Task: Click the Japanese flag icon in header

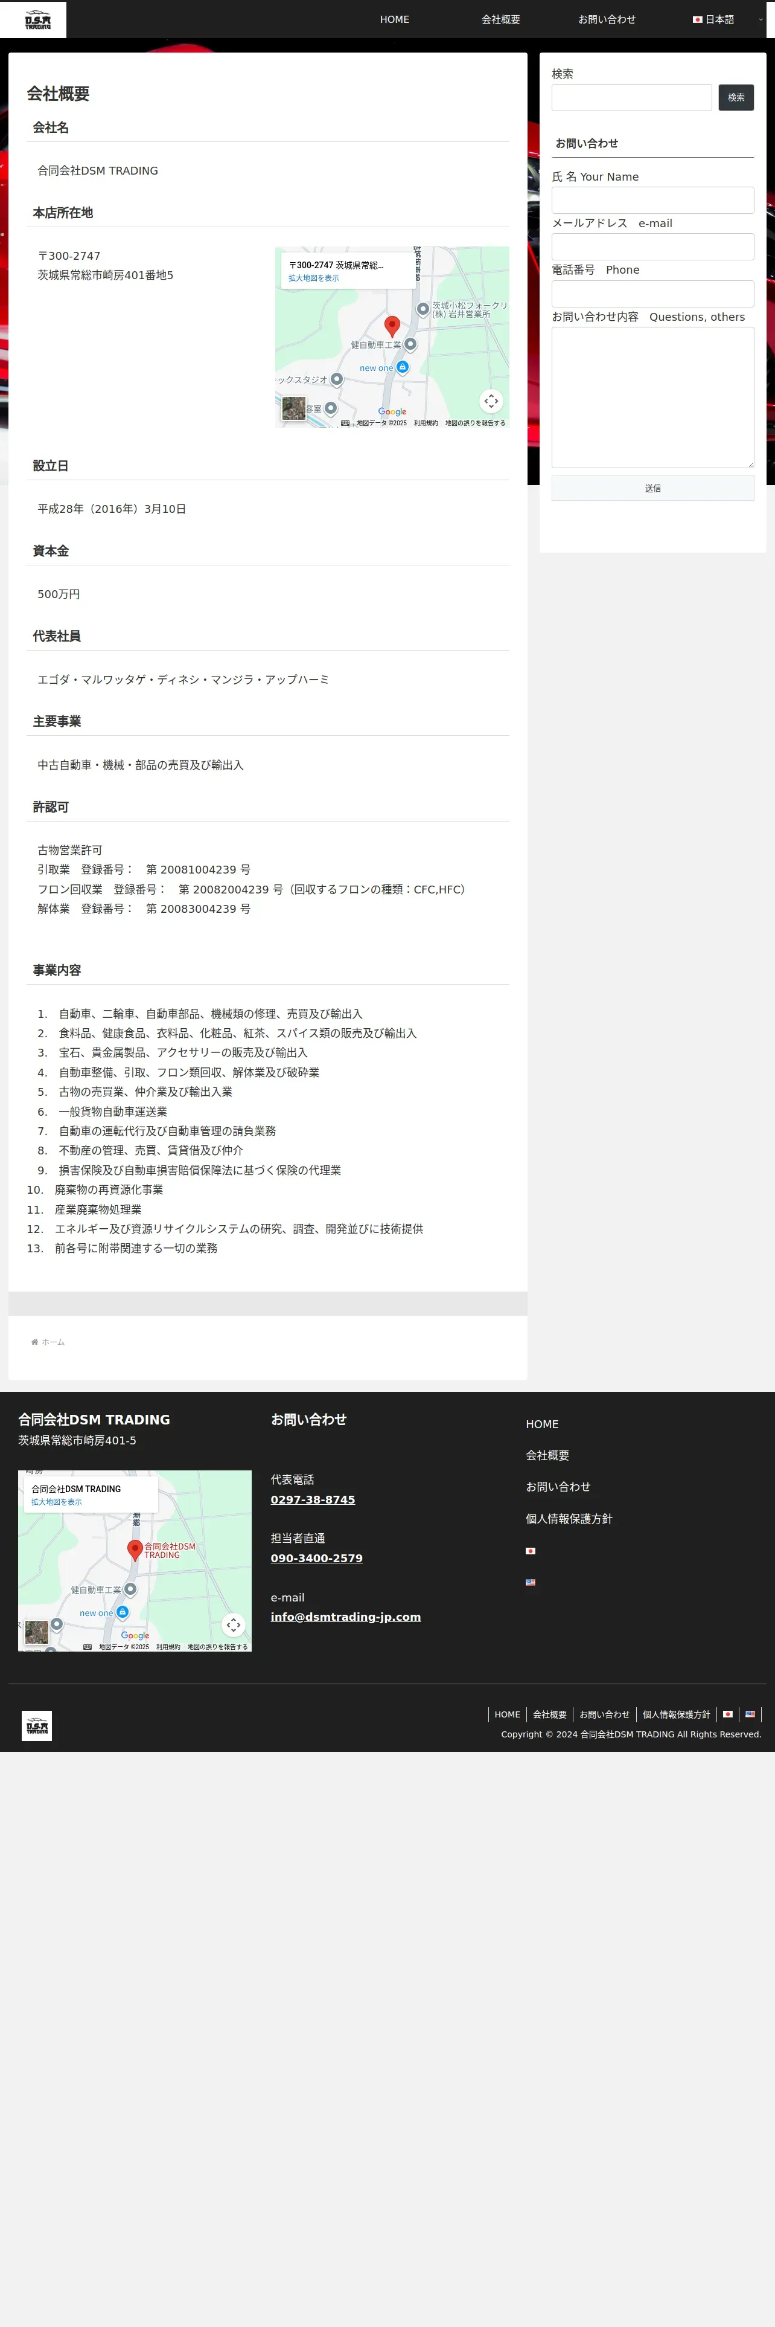Action: (697, 20)
